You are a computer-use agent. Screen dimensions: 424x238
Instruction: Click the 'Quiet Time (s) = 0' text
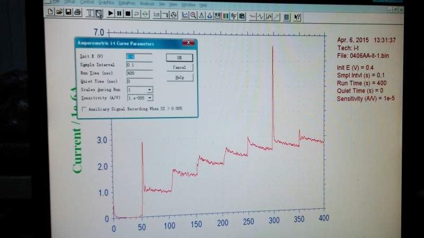click(360, 91)
